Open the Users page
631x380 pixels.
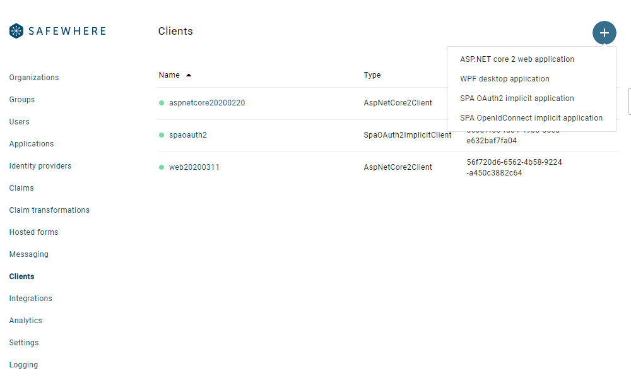20,122
